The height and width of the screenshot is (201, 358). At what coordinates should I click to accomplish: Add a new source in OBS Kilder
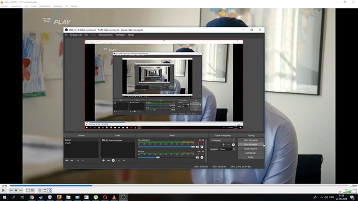click(x=103, y=160)
